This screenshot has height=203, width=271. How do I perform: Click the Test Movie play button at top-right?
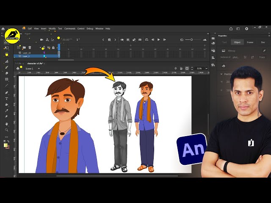[246, 29]
